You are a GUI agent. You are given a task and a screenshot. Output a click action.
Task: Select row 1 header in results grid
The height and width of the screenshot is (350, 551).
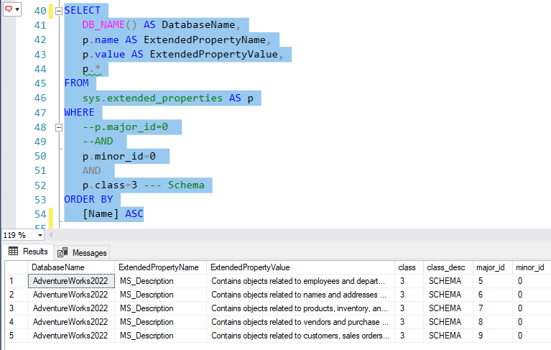coord(17,281)
